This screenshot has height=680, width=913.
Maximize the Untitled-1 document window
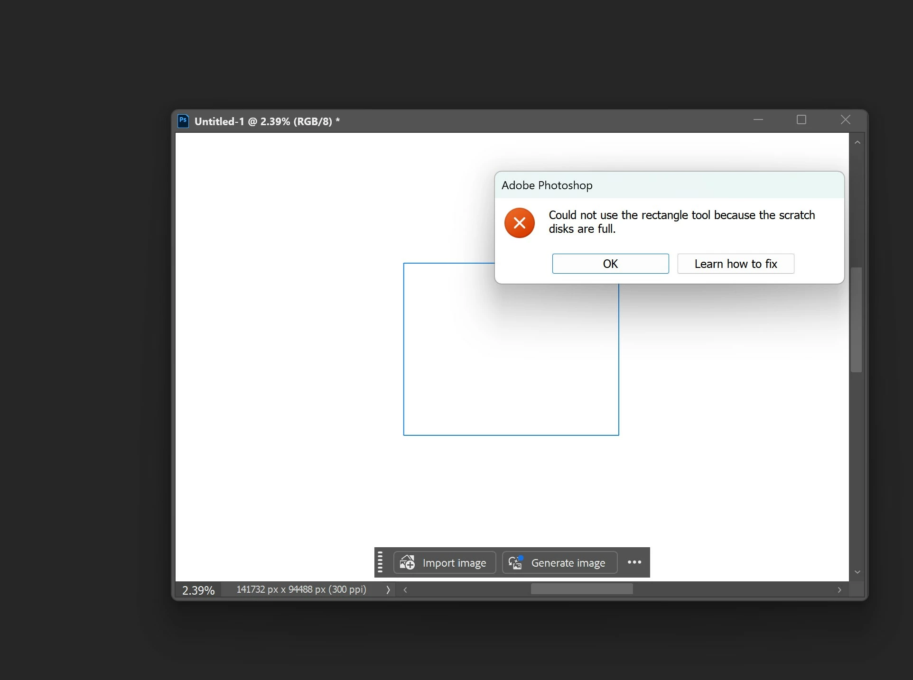(x=801, y=120)
